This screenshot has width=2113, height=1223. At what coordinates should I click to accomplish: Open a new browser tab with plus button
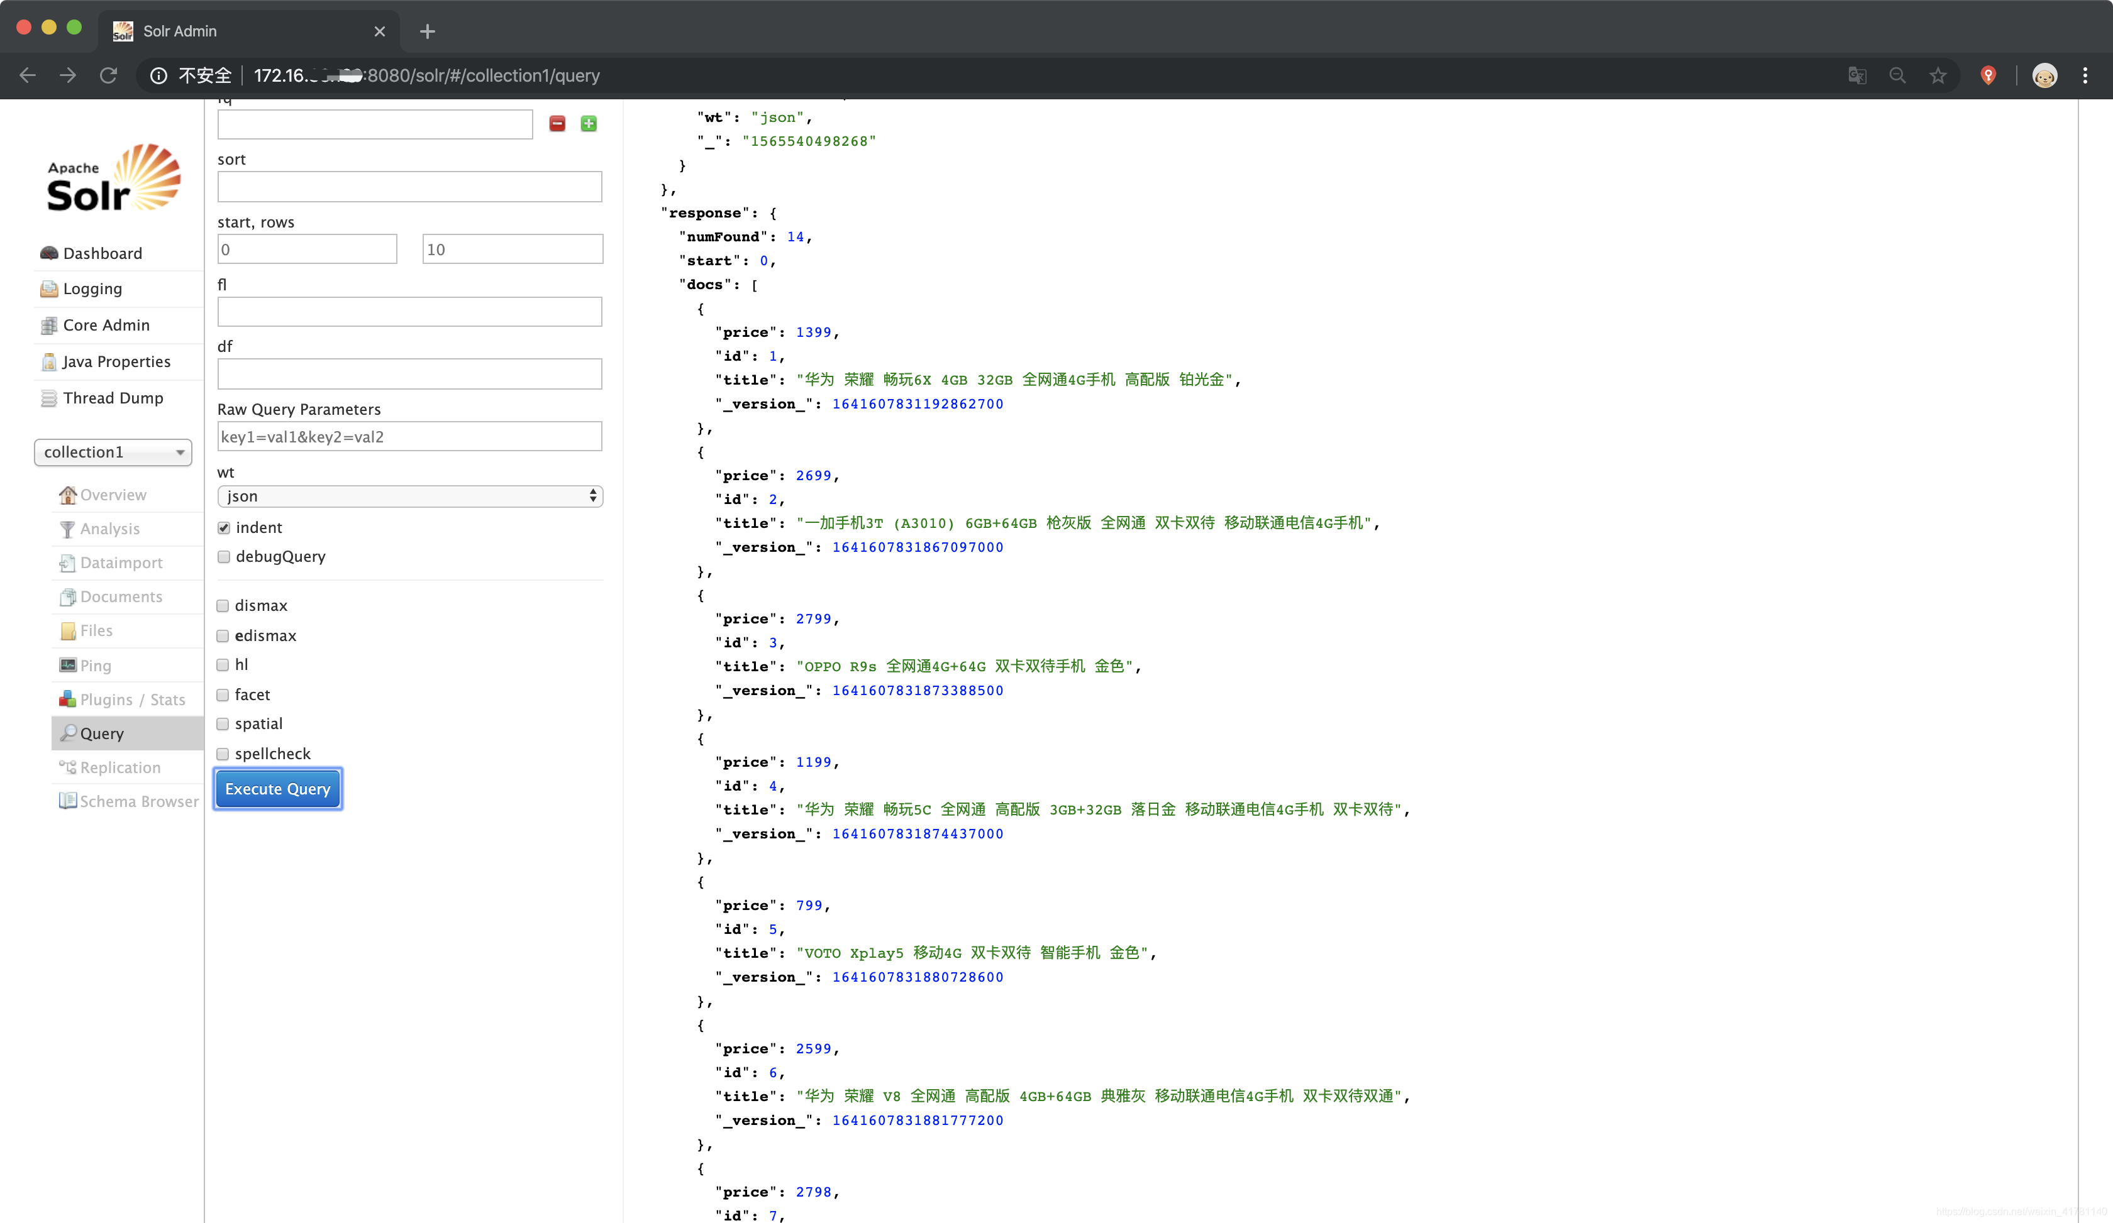coord(428,31)
